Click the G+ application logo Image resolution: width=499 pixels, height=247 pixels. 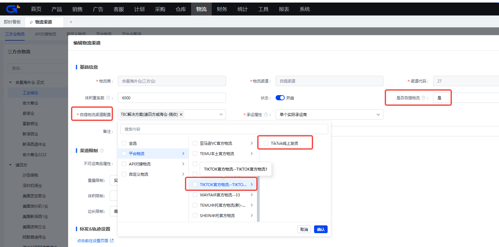tap(13, 9)
